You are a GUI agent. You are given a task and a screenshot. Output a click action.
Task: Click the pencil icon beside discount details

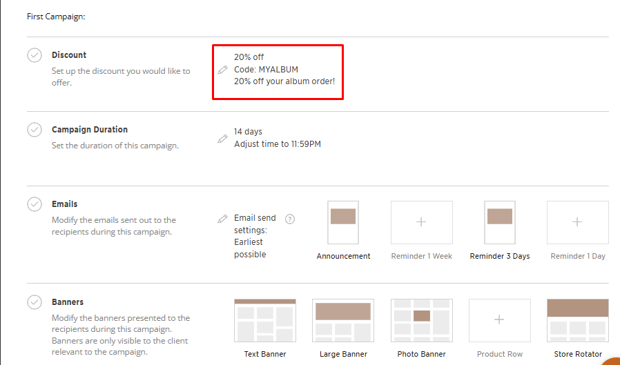click(222, 70)
